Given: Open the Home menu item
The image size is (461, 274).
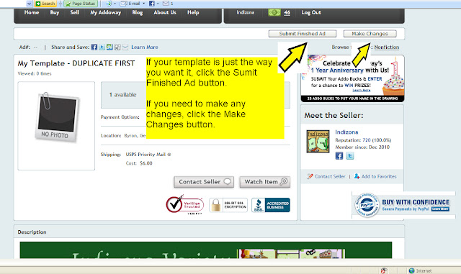Looking at the screenshot, I should pyautogui.click(x=32, y=13).
